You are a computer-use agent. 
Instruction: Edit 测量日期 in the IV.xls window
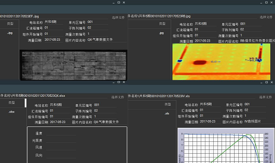(x=210, y=121)
